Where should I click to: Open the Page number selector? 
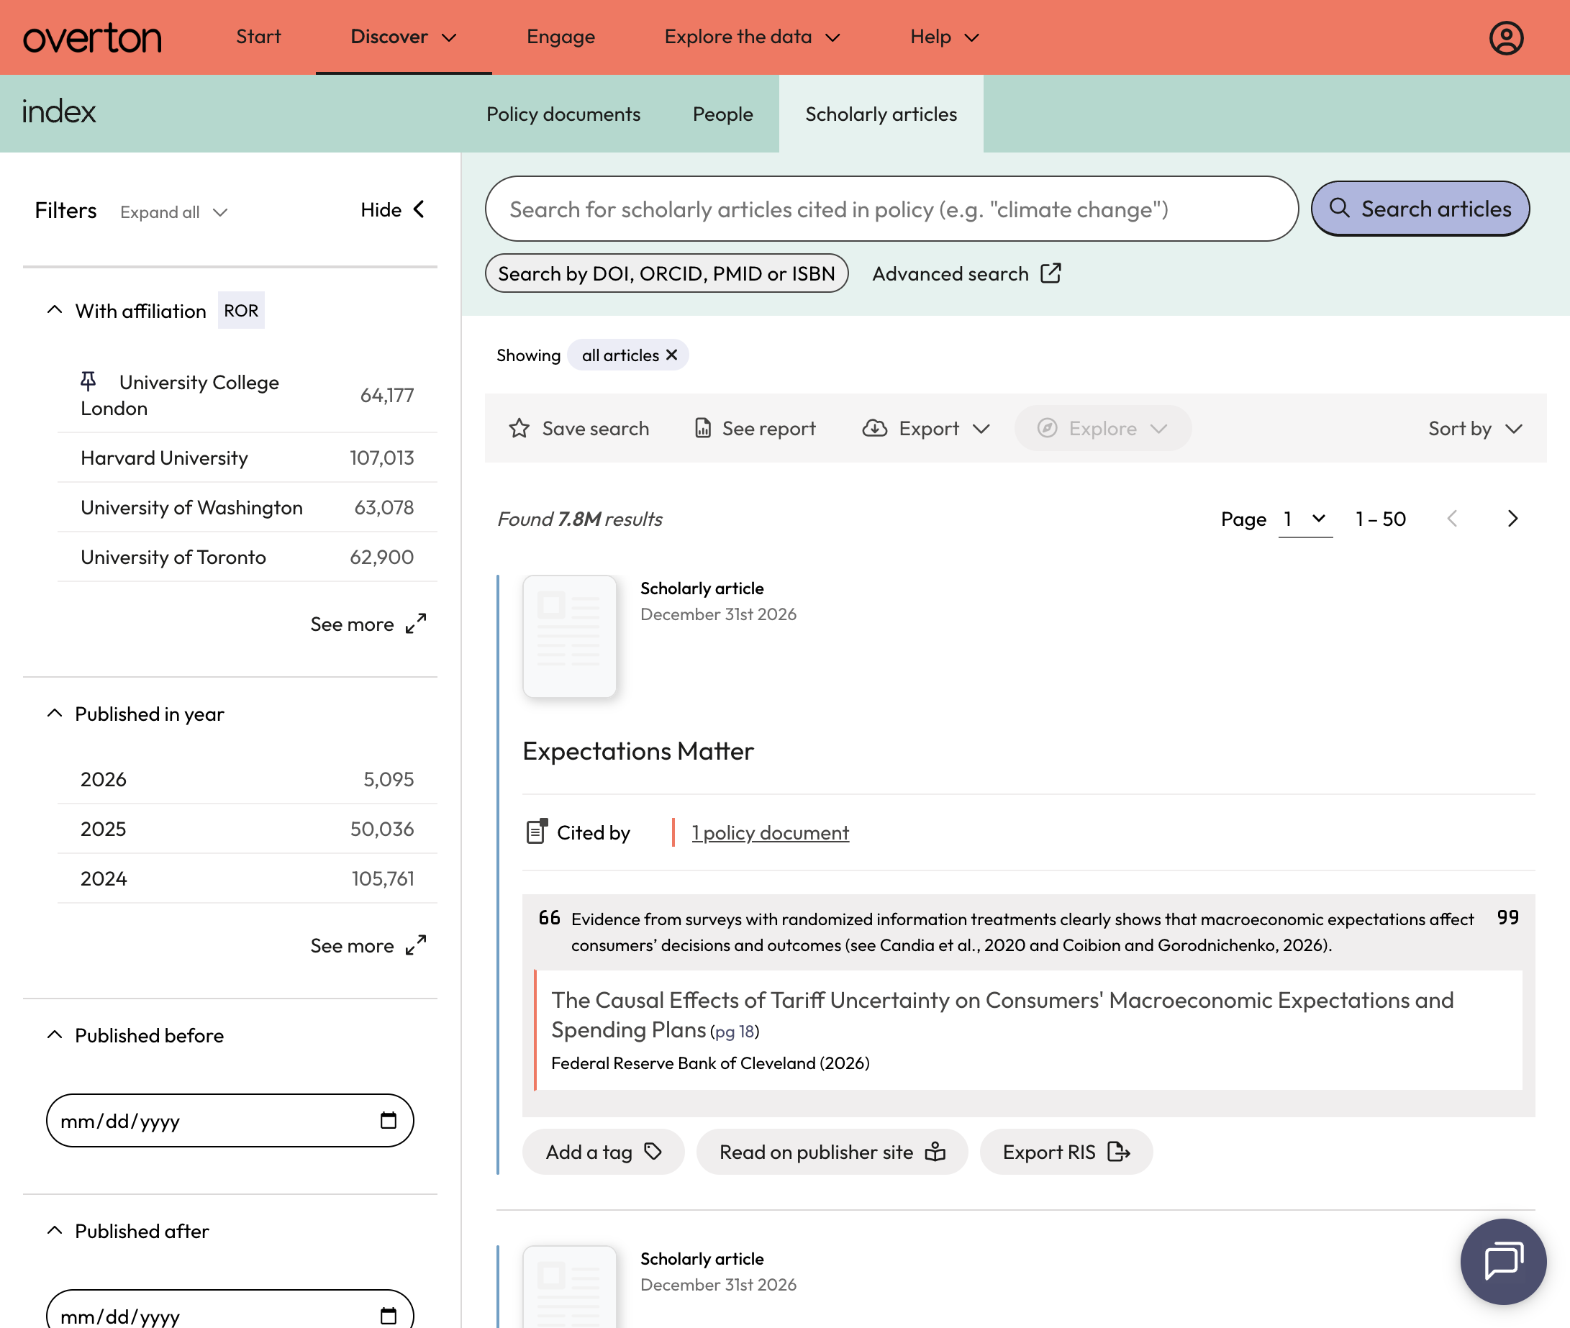1305,519
